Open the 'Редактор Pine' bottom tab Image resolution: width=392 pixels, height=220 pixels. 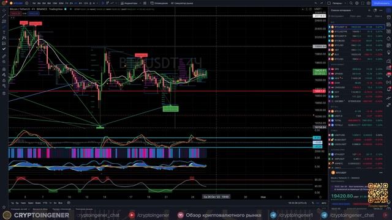coord(40,209)
